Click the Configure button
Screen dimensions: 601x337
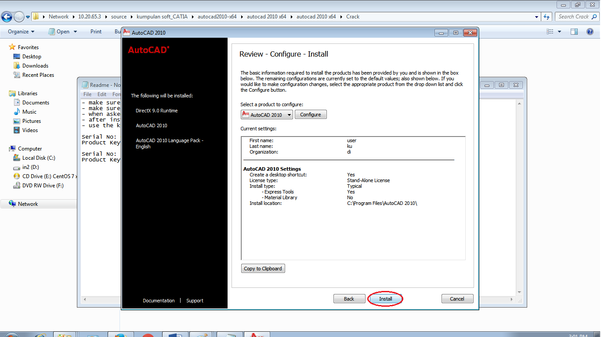311,115
